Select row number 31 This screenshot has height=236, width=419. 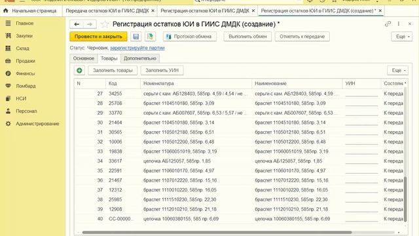click(x=100, y=132)
